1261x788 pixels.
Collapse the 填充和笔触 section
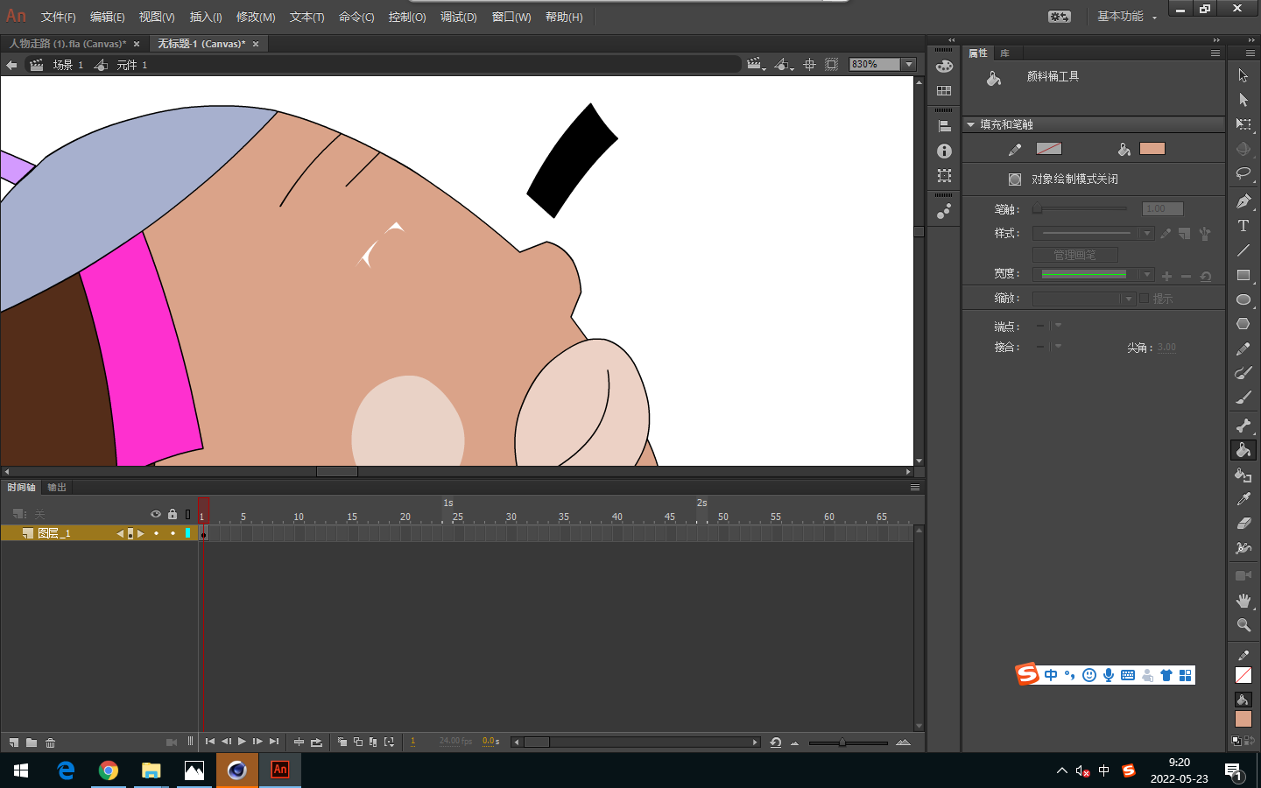click(971, 124)
